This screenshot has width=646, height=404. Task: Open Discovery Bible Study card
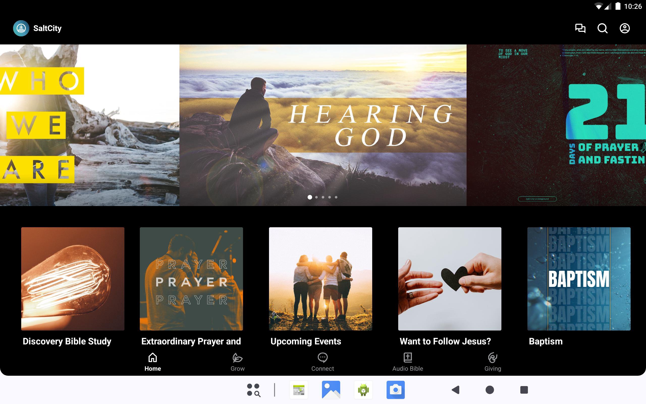click(x=73, y=279)
